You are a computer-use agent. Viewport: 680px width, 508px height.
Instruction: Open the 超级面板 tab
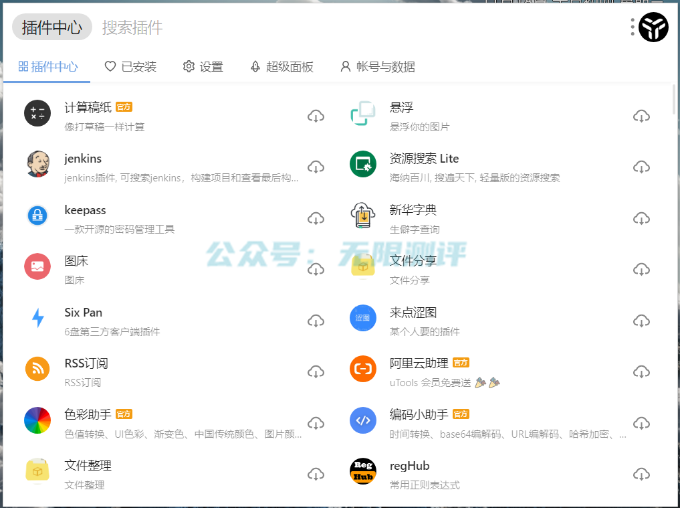click(282, 67)
